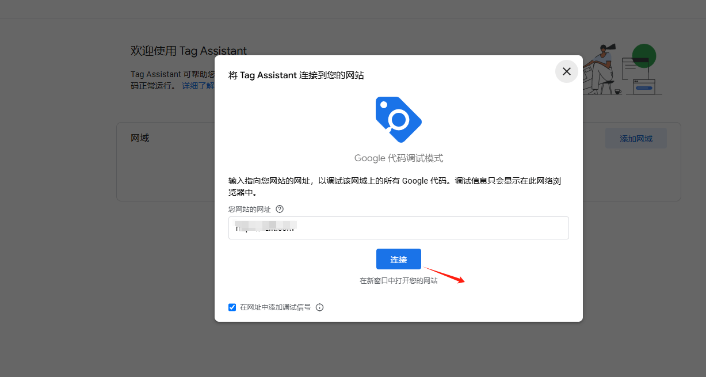Open help icon beside 您网站的网址
This screenshot has height=377, width=706.
pos(280,209)
